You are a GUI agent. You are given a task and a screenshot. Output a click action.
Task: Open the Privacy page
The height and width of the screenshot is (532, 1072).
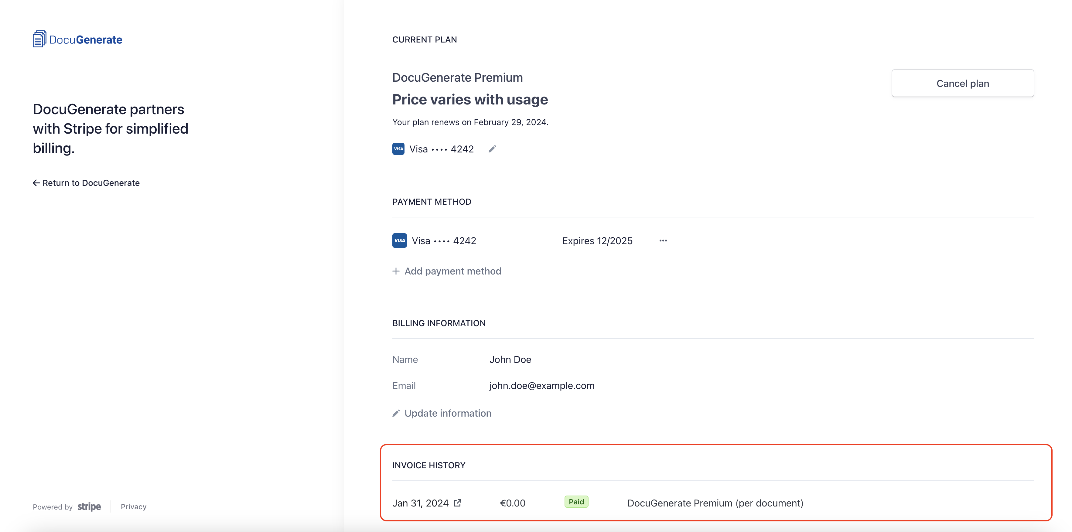coord(133,506)
